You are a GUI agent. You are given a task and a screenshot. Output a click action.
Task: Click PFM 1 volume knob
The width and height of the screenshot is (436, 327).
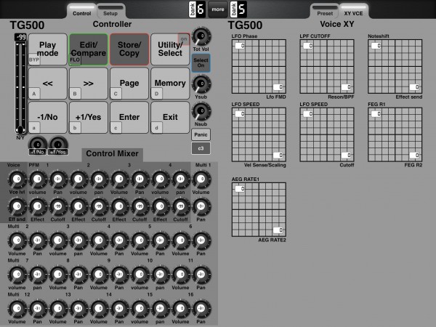38,179
